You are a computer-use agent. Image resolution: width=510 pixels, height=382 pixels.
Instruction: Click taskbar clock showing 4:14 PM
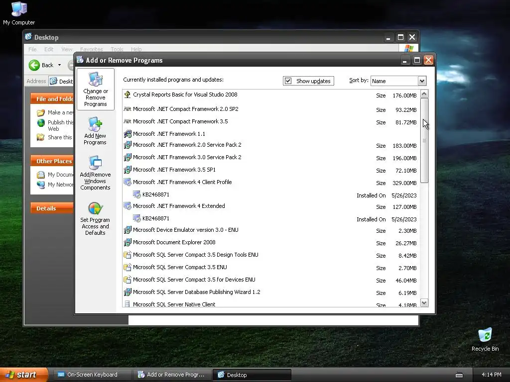point(491,375)
